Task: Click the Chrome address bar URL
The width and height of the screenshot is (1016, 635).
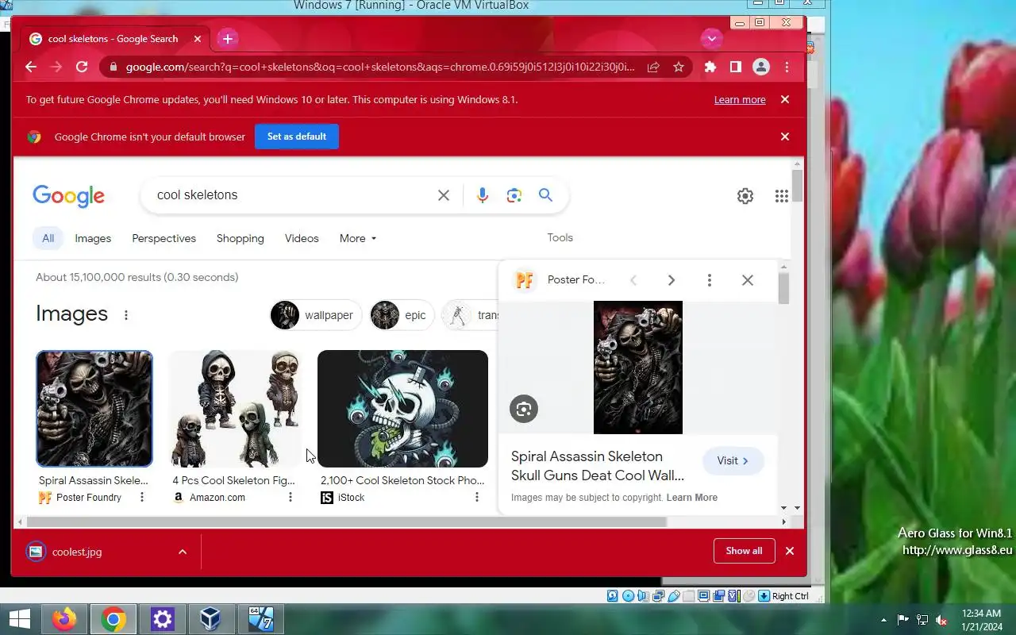Action: tap(380, 67)
